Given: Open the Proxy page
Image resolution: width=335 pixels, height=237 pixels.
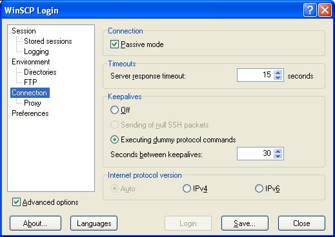Looking at the screenshot, I should click(x=32, y=103).
